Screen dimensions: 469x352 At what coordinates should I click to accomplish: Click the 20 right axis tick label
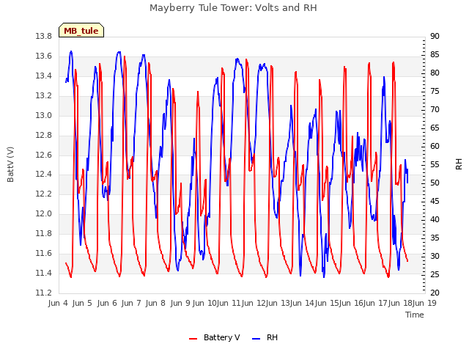[435, 293]
